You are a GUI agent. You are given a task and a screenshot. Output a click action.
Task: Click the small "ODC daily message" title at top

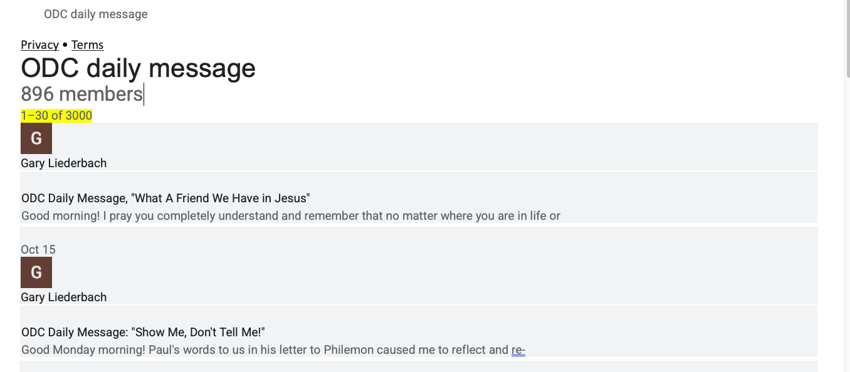(x=95, y=14)
